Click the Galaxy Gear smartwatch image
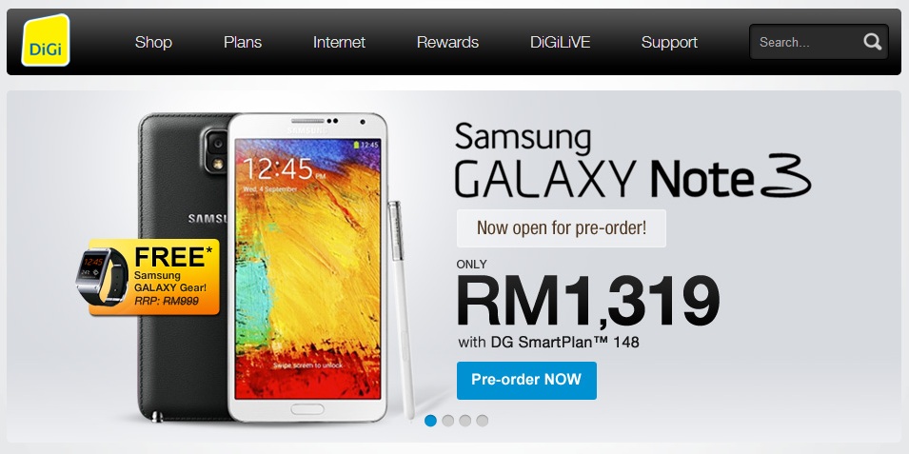Screen dimensions: 909x454 point(101,277)
